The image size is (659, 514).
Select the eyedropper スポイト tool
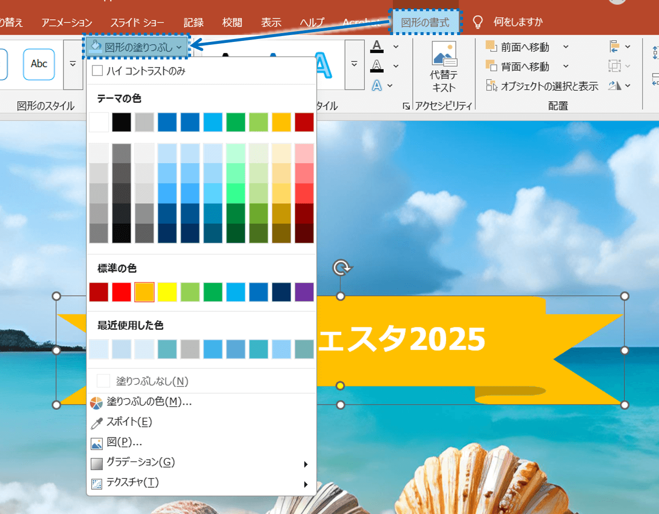[129, 422]
